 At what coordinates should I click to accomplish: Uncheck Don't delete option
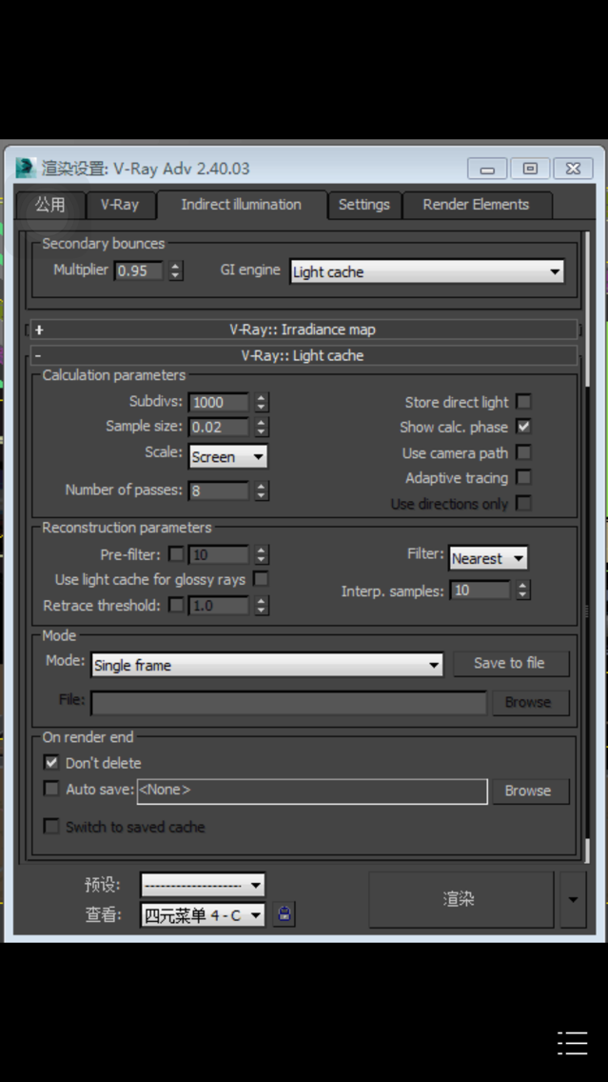coord(51,763)
